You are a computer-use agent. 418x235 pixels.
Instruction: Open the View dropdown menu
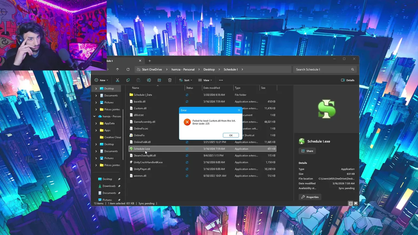(205, 80)
